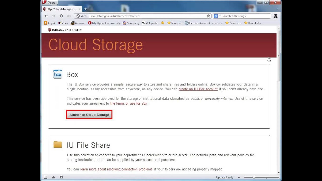
Task: Toggle Opera Turbo speedometer icon
Action: tap(61, 177)
